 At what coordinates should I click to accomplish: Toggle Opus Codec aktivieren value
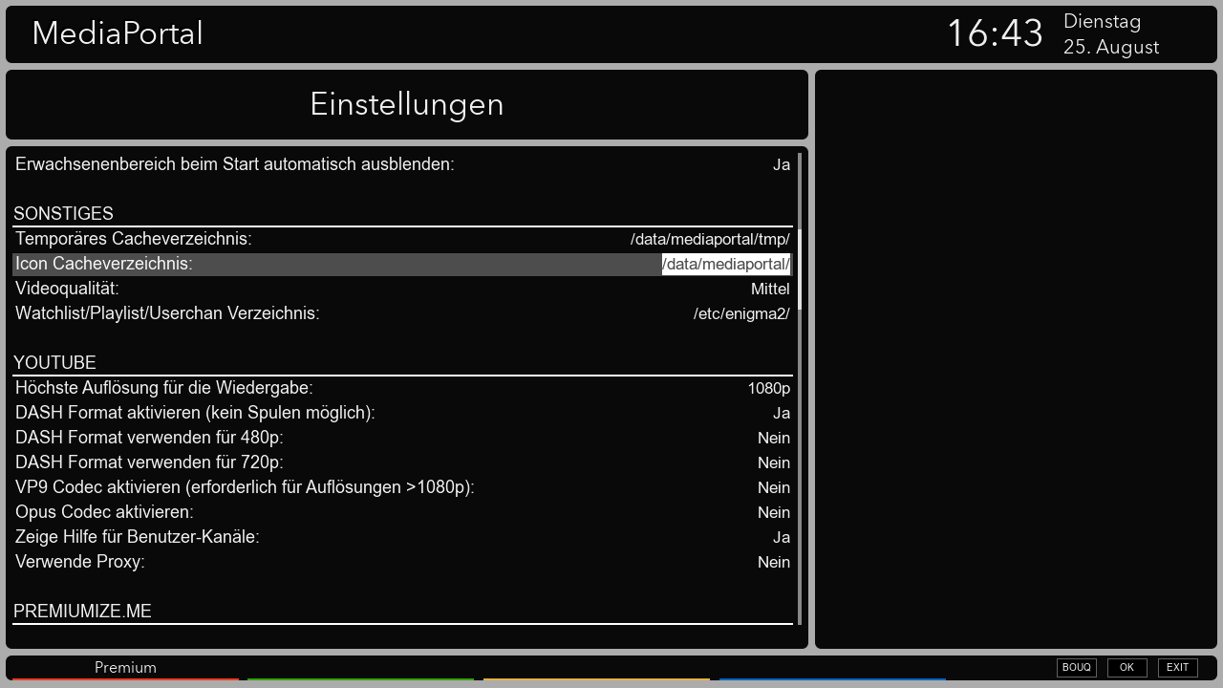(773, 512)
